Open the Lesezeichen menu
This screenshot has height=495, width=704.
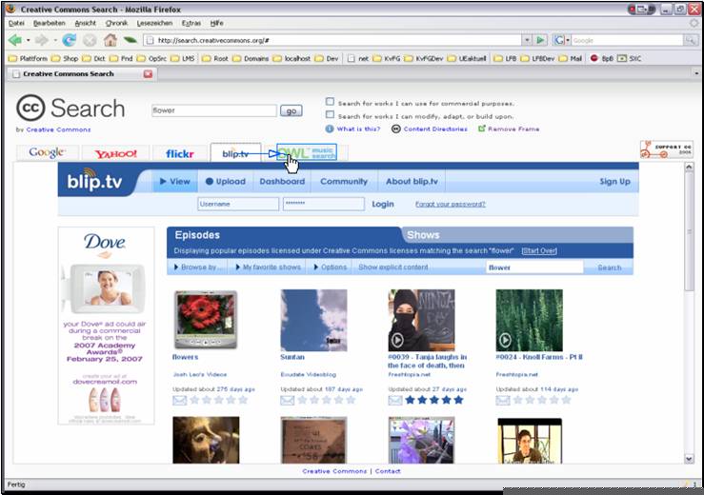[x=153, y=22]
